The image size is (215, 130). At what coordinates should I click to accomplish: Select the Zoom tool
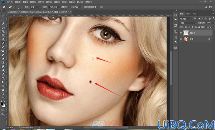click(x=3, y=94)
